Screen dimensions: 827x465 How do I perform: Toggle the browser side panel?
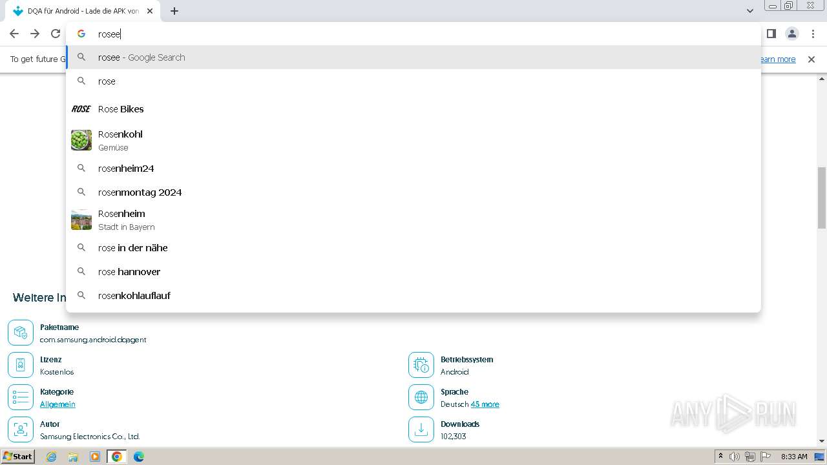[771, 34]
